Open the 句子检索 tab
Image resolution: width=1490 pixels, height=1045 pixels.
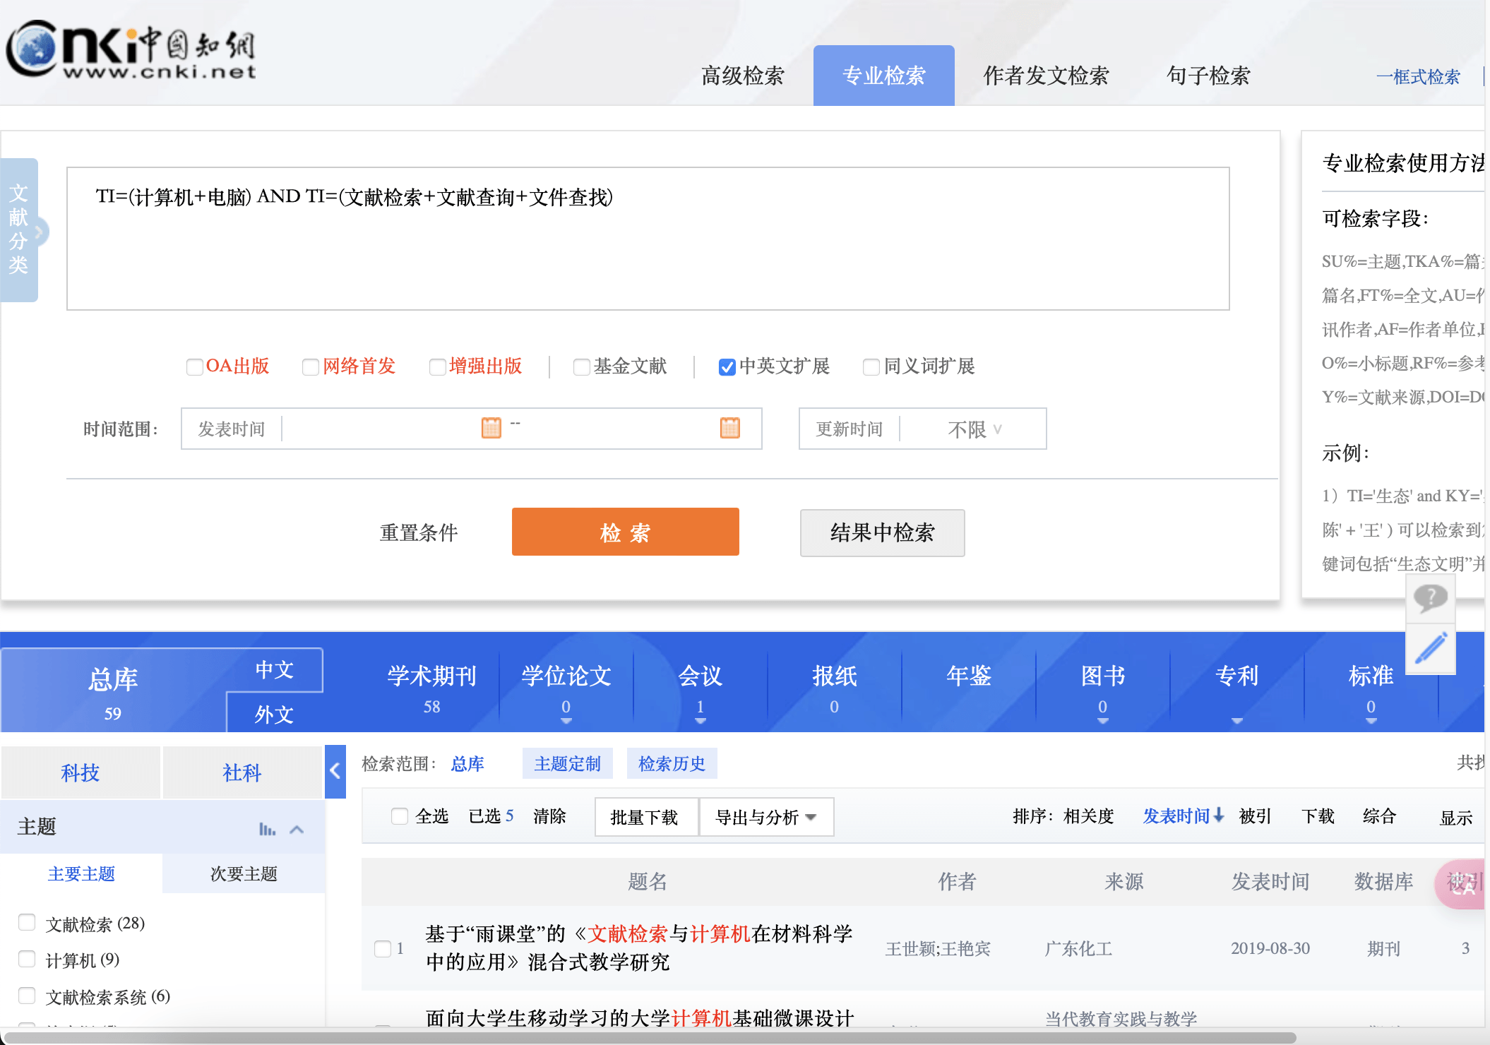point(1208,76)
